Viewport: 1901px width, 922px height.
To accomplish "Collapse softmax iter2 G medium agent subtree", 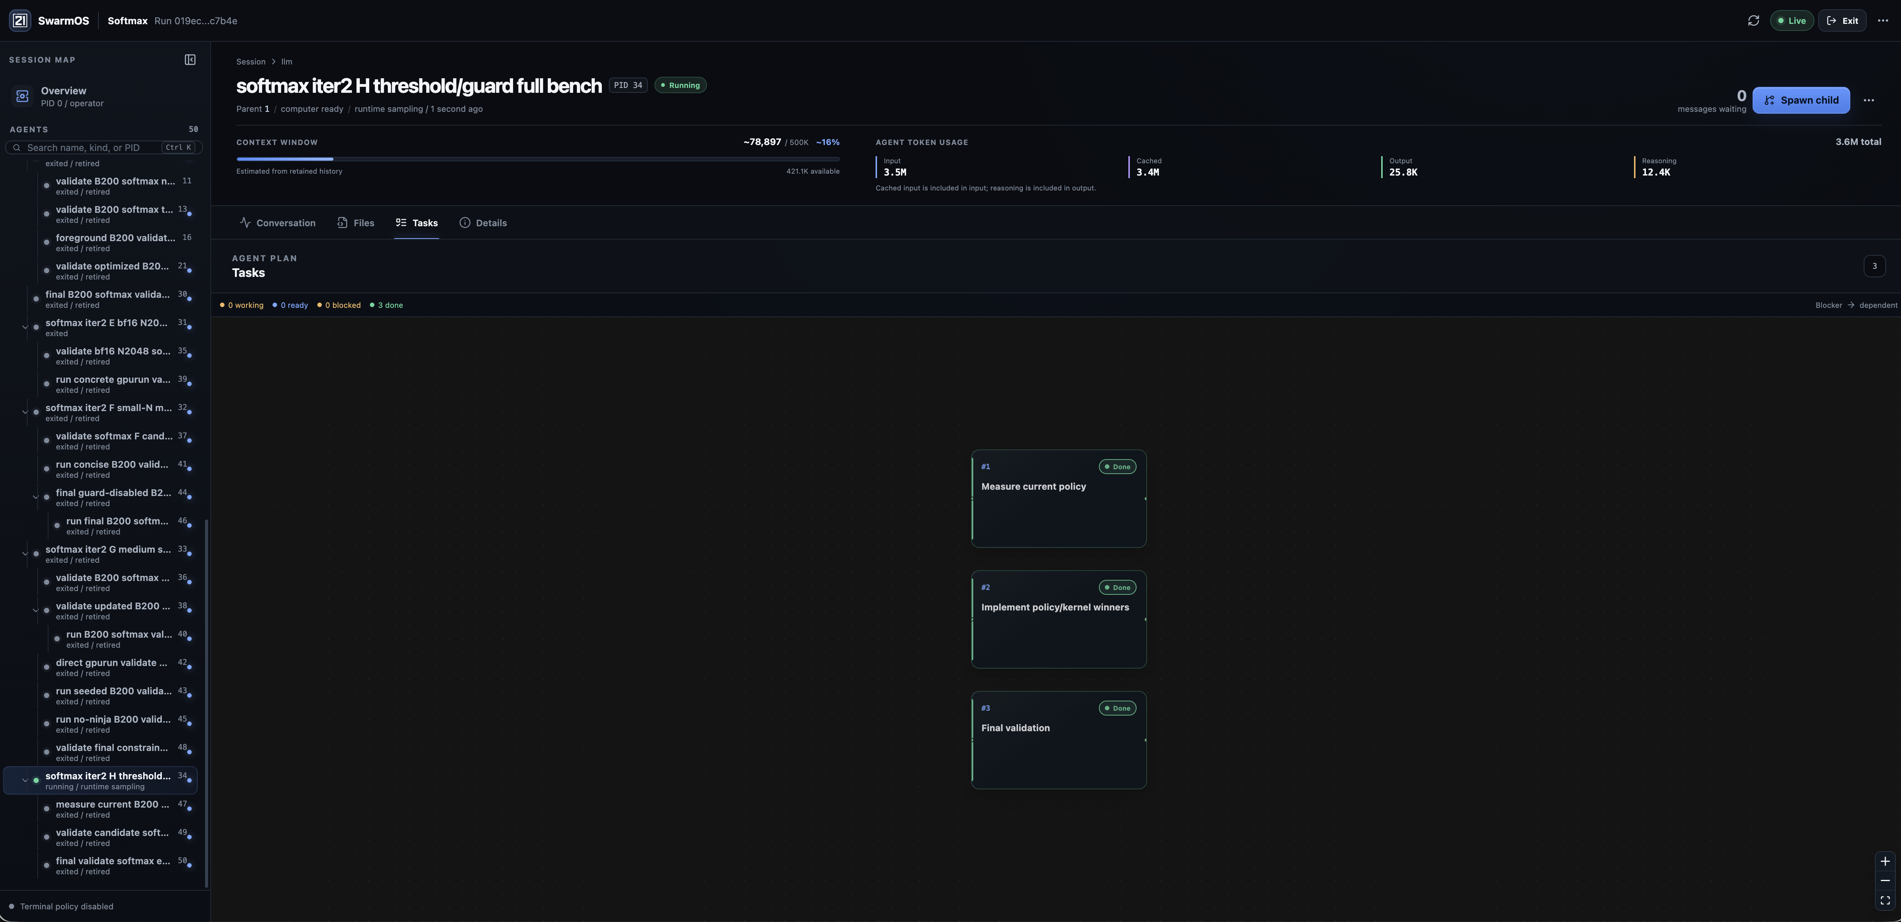I will (x=25, y=554).
